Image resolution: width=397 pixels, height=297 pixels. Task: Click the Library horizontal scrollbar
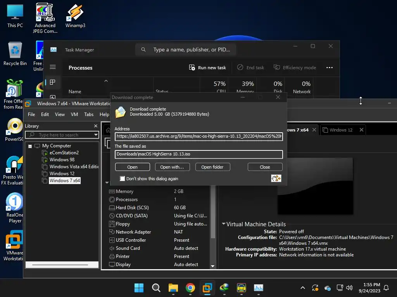[62, 265]
